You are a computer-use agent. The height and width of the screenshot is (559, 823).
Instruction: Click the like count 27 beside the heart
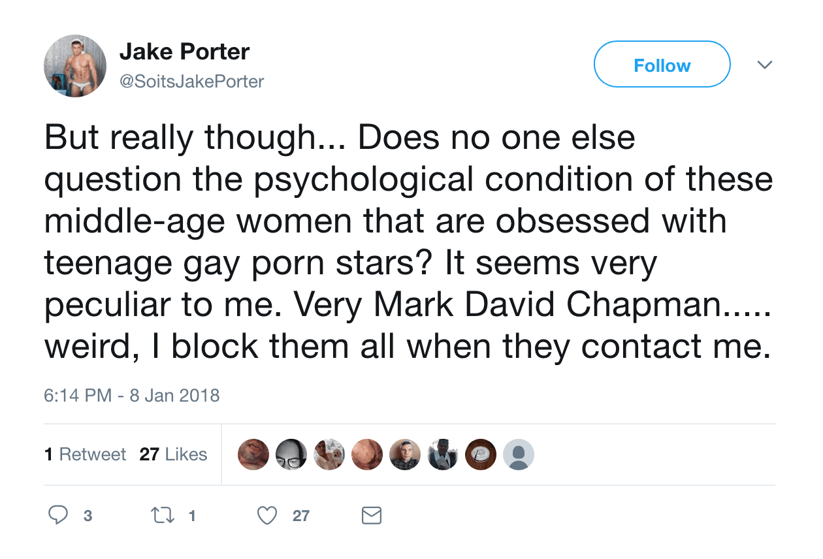(x=300, y=517)
